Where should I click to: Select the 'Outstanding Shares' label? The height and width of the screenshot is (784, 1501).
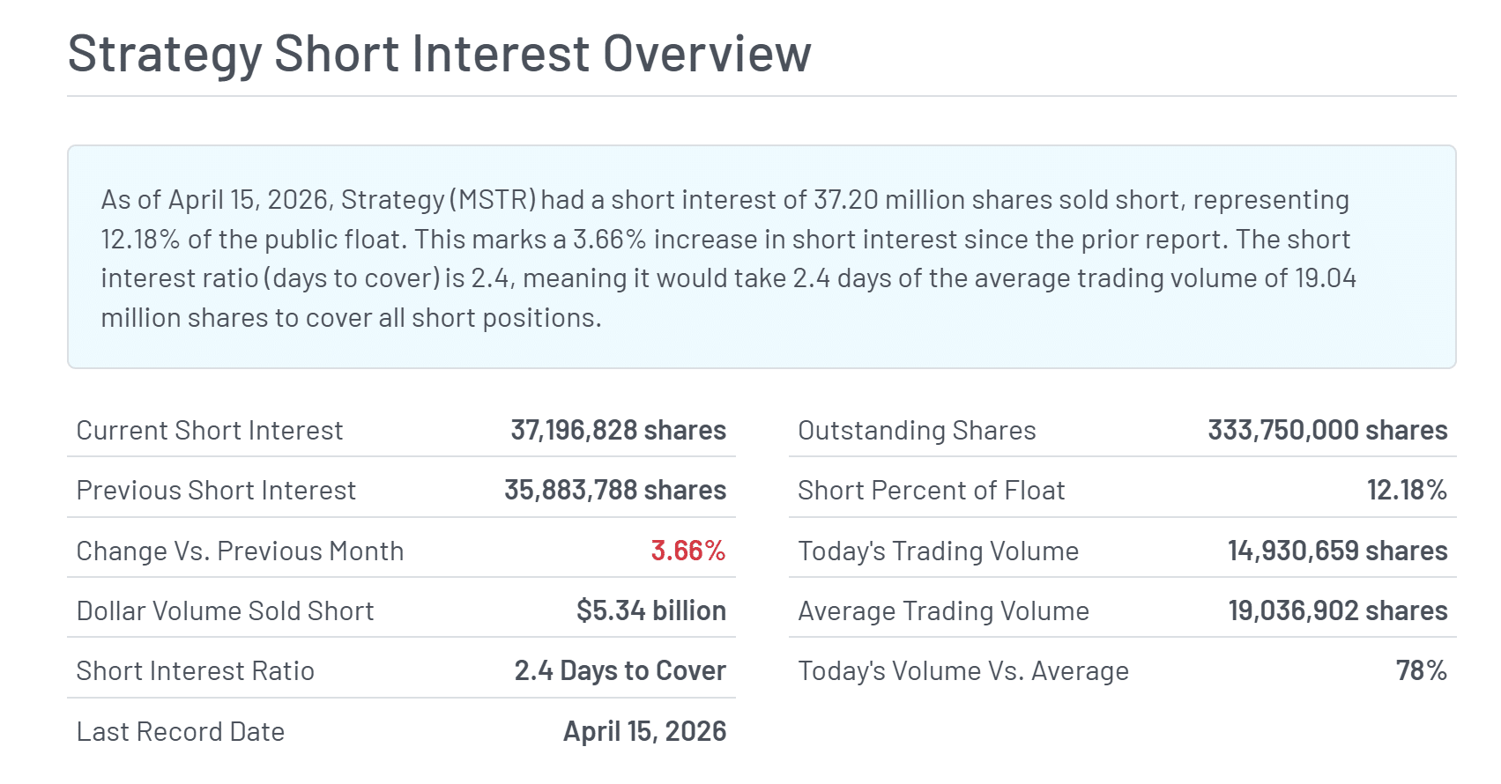pos(917,430)
